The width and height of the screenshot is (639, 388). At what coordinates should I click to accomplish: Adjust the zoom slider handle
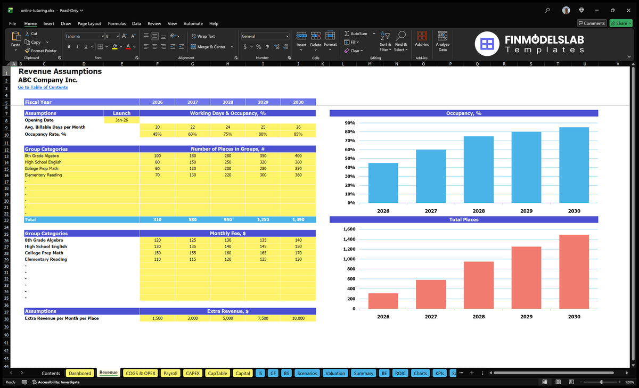pos(602,382)
